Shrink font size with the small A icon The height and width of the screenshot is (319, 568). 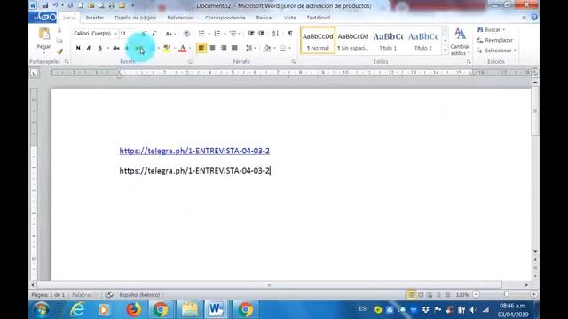[x=154, y=34]
